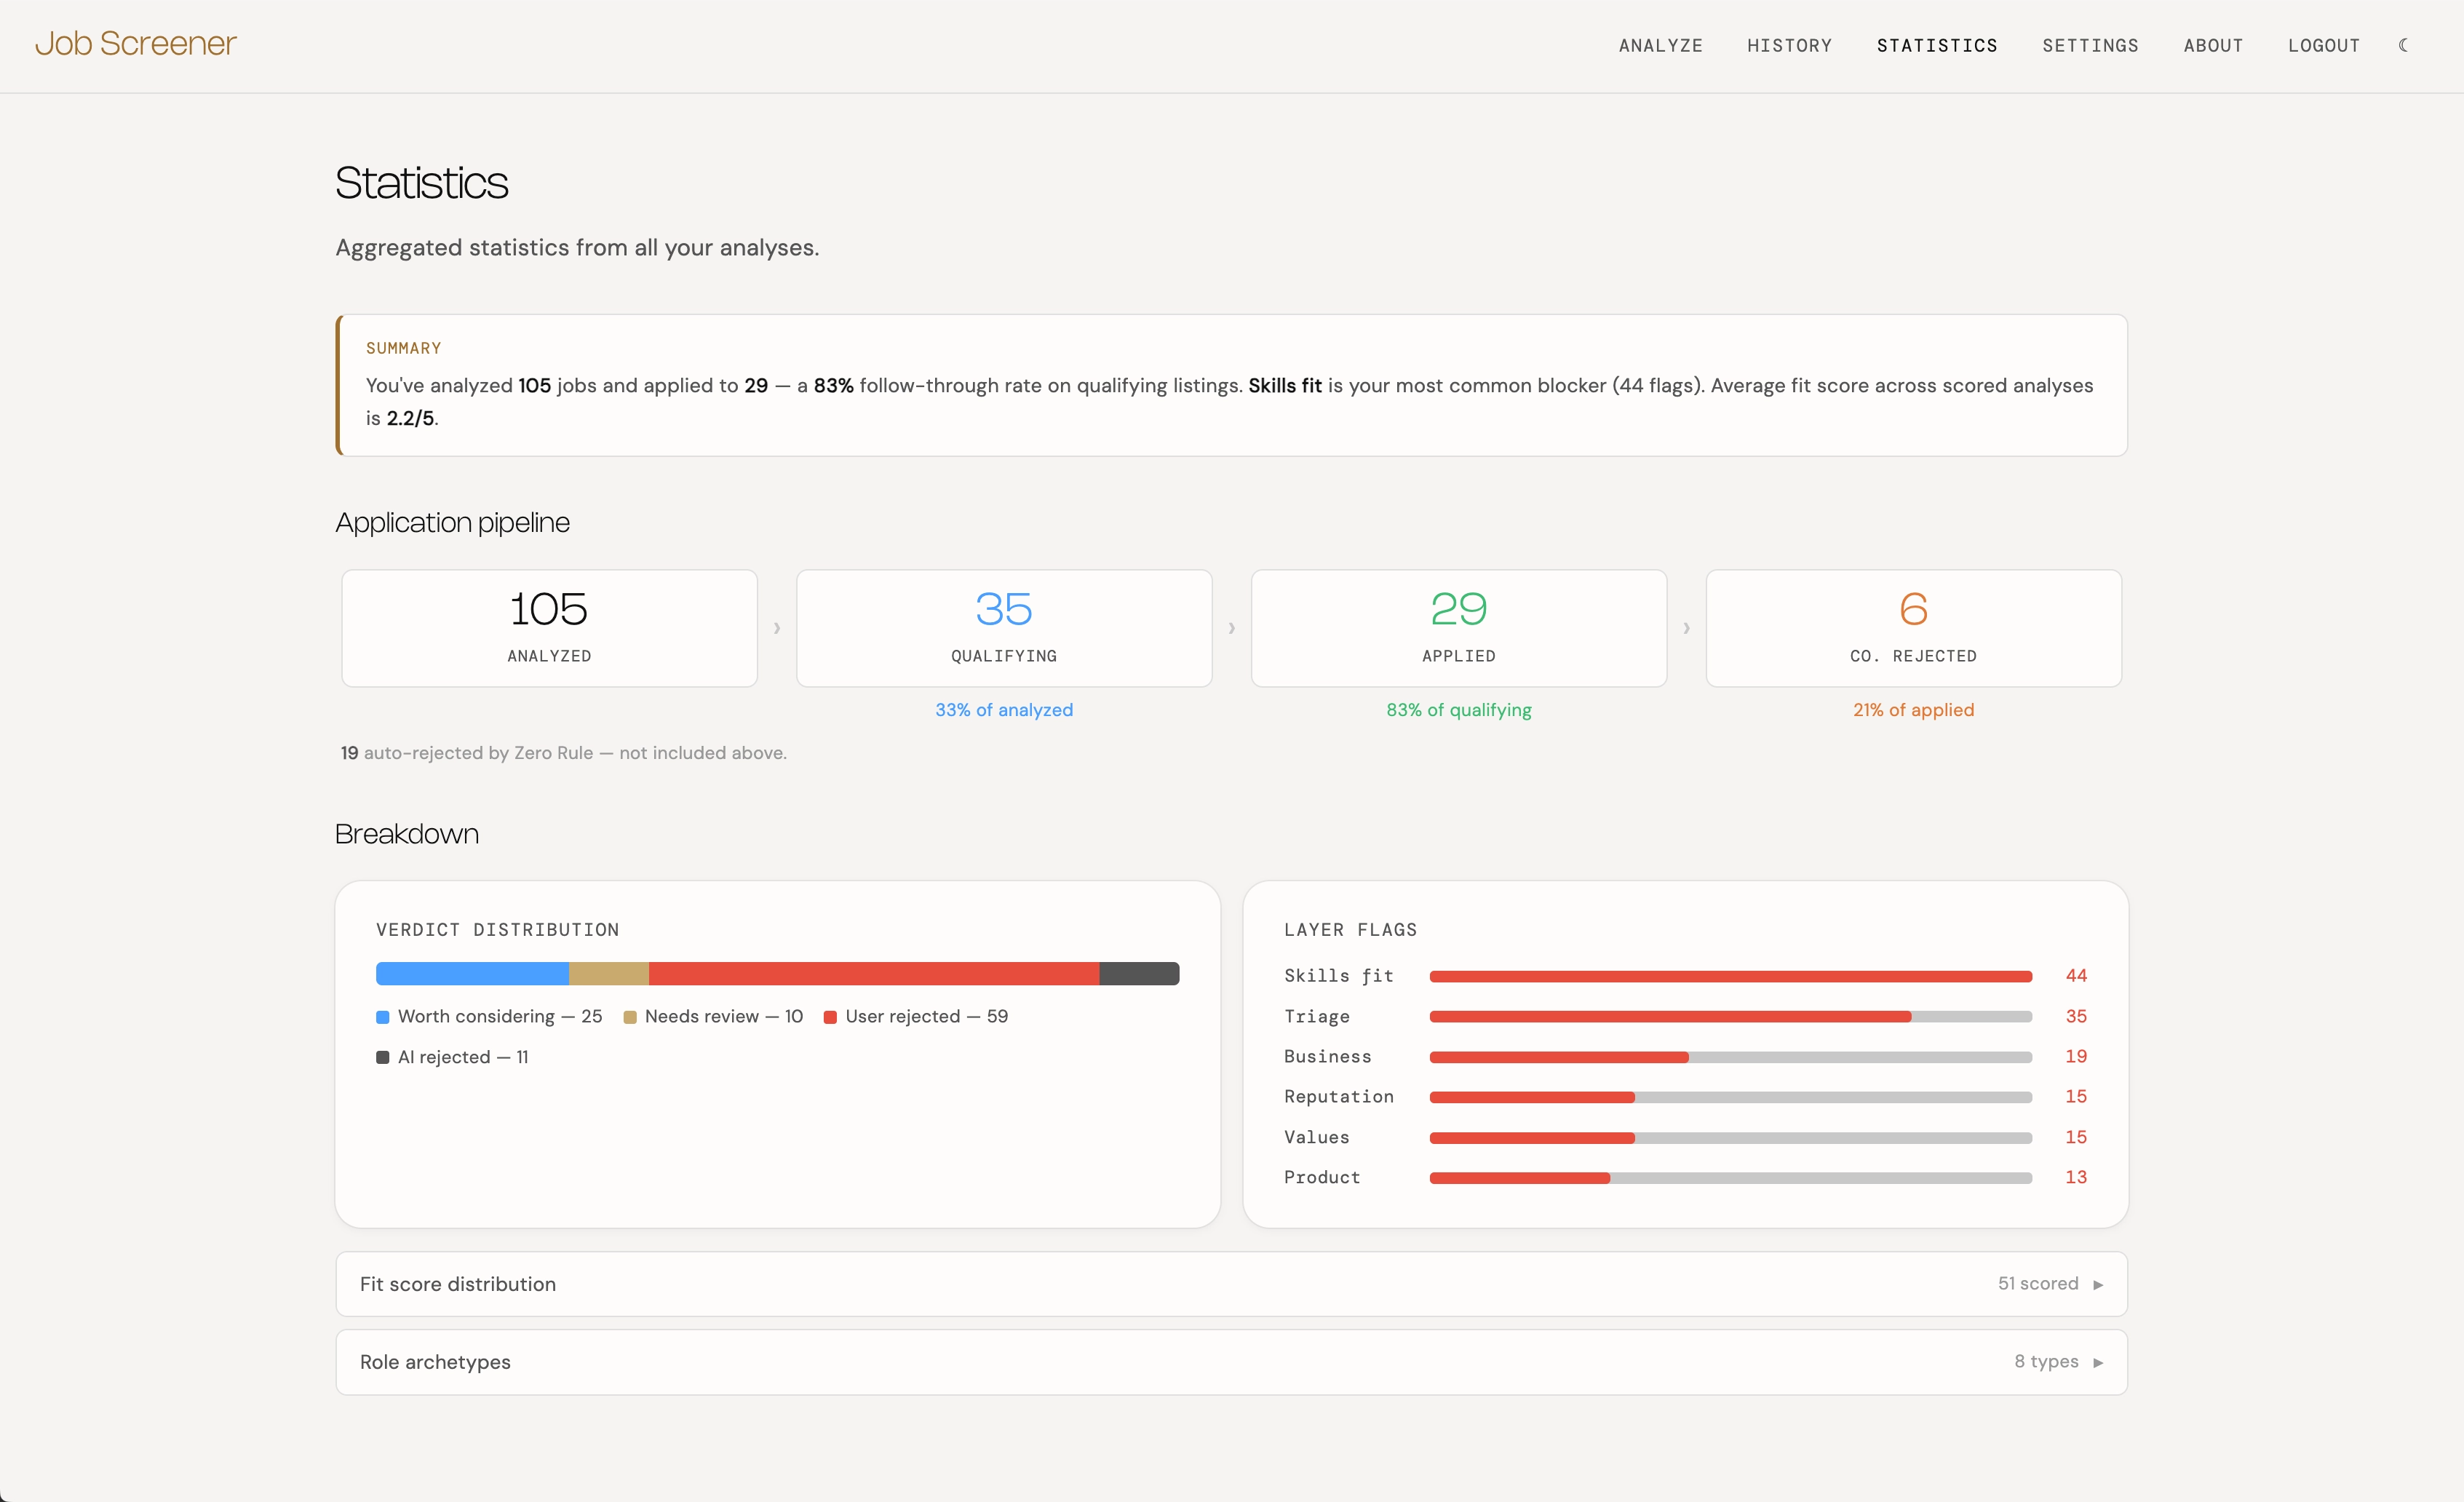Click the Values layer label

point(1317,1138)
